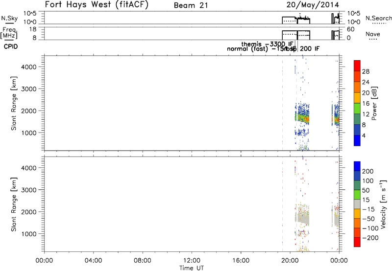Click the '16:00' time tick label
The image size is (392, 271).
tap(241, 261)
